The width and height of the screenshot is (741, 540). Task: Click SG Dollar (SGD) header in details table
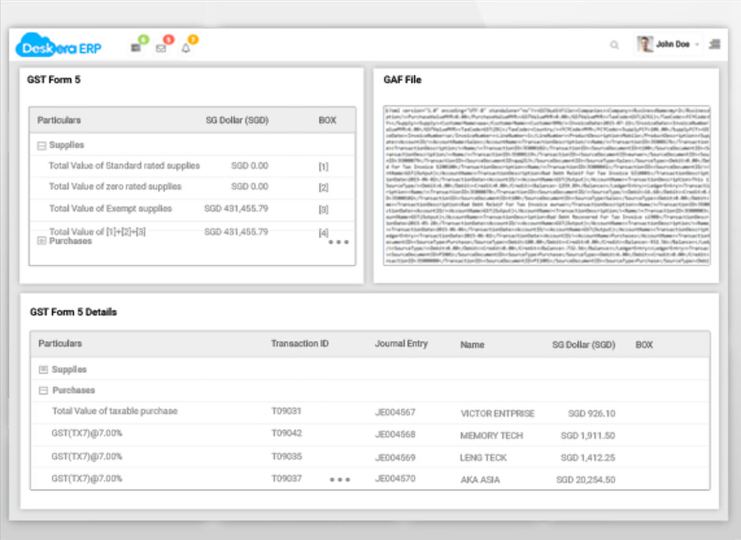tap(583, 345)
